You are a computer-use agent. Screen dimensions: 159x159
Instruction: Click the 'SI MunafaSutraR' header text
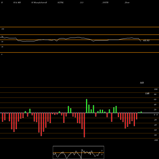pos(39,3)
